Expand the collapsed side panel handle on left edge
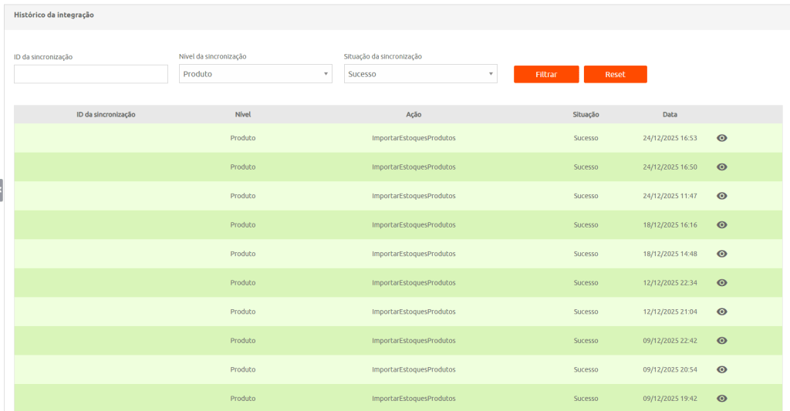 tap(2, 190)
